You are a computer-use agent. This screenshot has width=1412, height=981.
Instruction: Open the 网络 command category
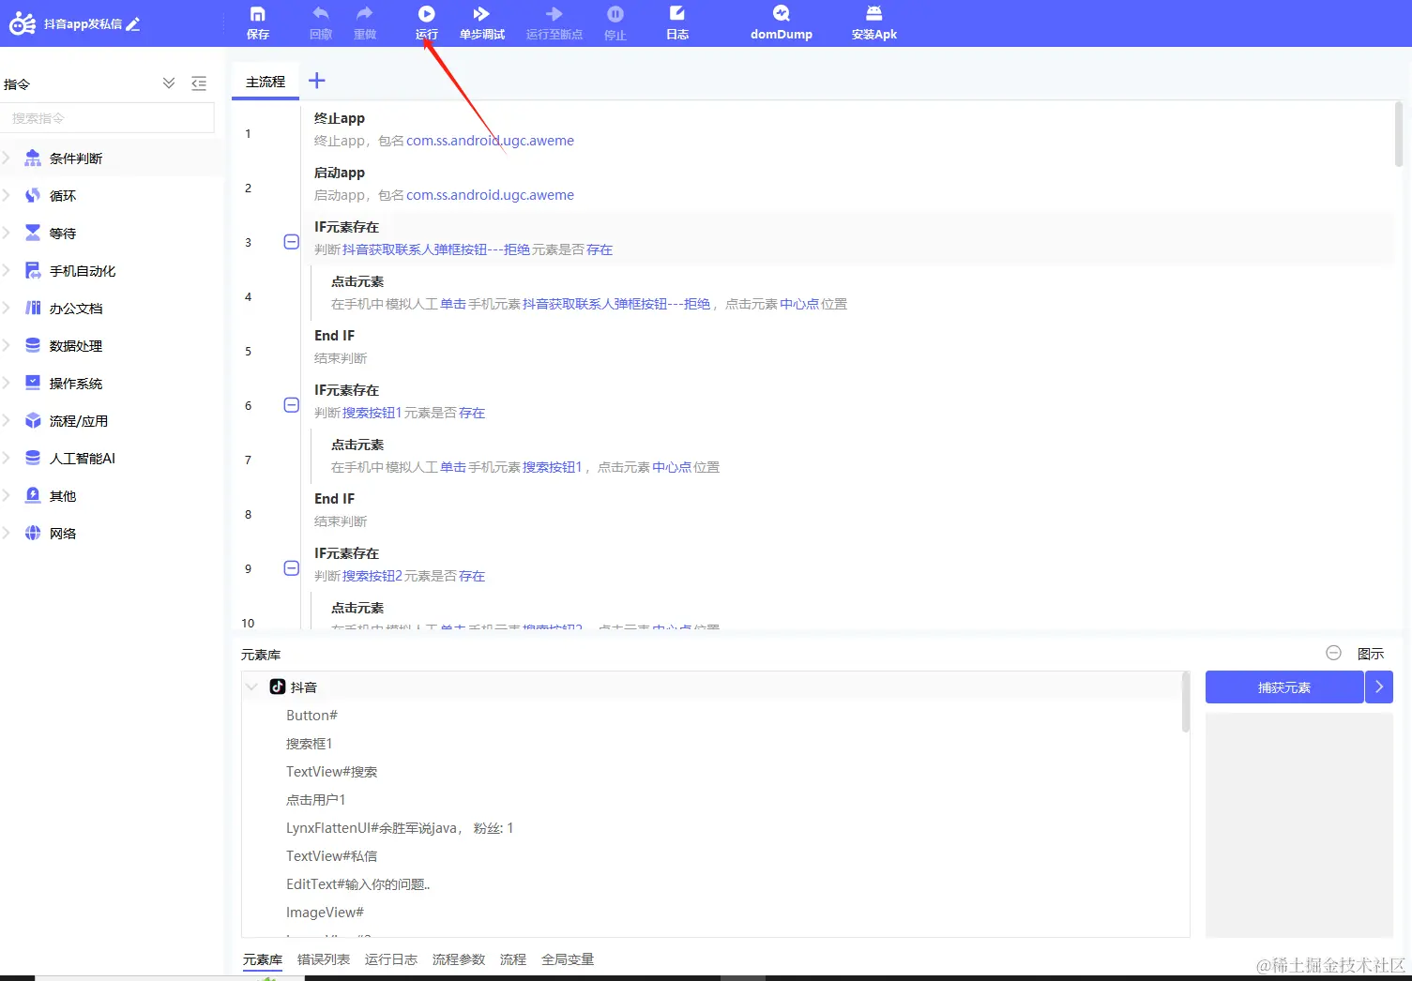tap(113, 534)
